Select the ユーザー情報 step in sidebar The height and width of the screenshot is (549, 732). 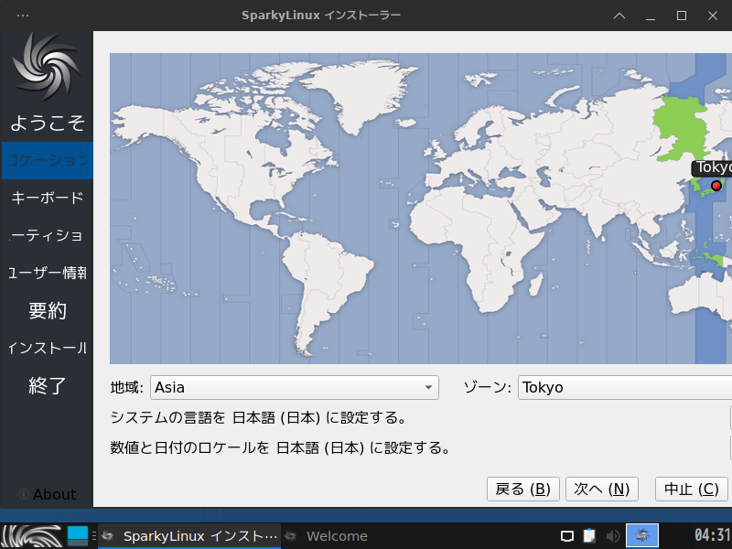tap(48, 273)
